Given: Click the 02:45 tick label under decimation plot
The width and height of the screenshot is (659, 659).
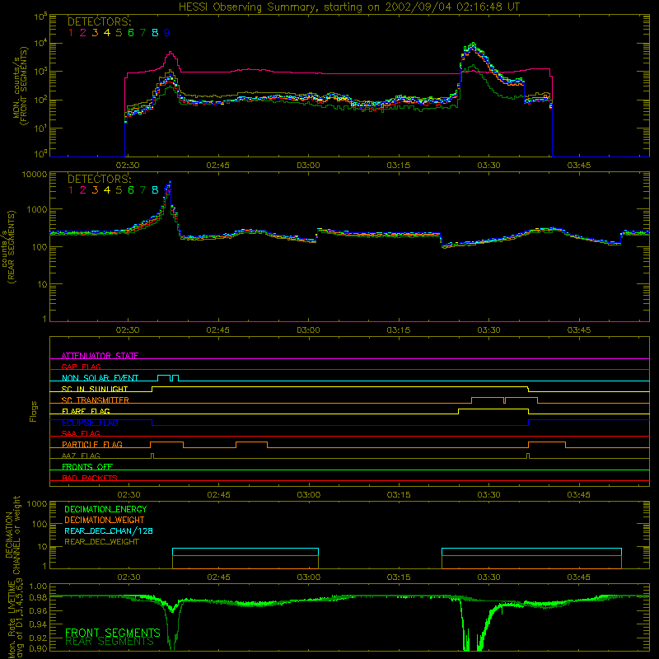Looking at the screenshot, I should [x=218, y=577].
